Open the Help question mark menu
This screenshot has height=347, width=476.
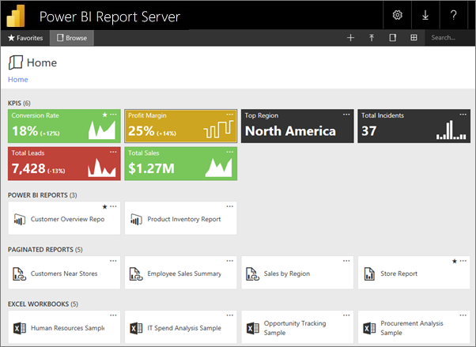pos(453,15)
